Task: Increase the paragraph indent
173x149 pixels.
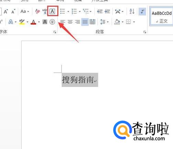Action: click(x=107, y=11)
